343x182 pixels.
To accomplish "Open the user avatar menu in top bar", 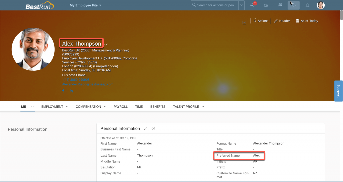I will [321, 5].
